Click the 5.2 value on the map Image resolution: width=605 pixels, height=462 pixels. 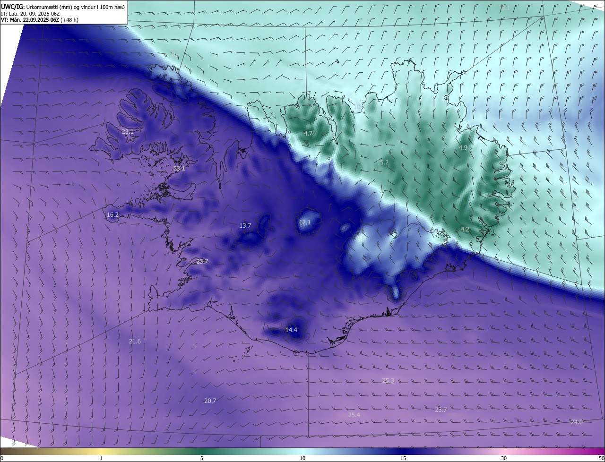coord(384,162)
